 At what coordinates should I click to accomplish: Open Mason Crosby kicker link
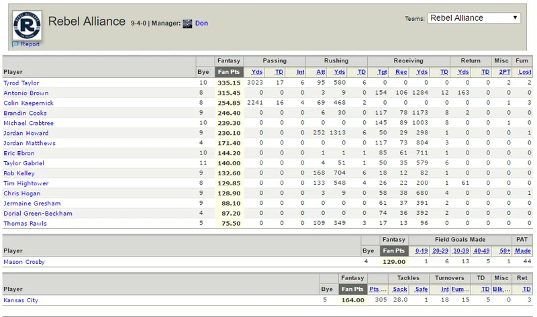[x=24, y=262]
